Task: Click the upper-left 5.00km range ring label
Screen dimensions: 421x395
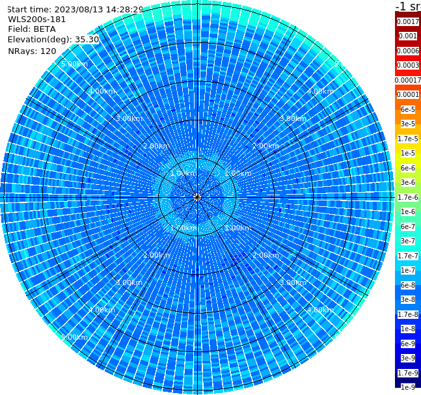Action: [x=74, y=64]
